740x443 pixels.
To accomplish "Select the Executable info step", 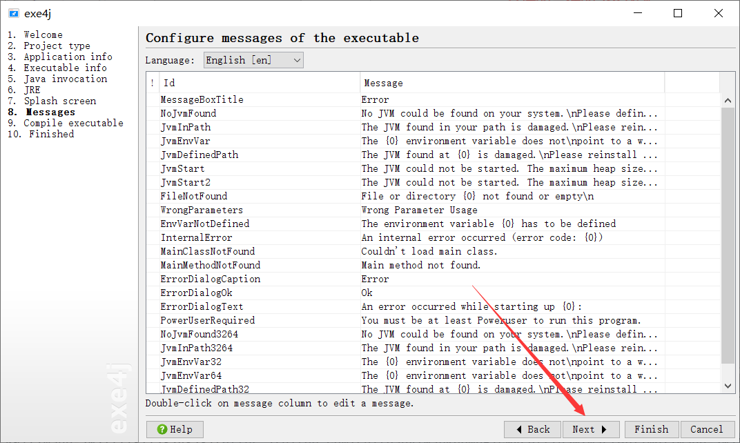I will pos(65,68).
